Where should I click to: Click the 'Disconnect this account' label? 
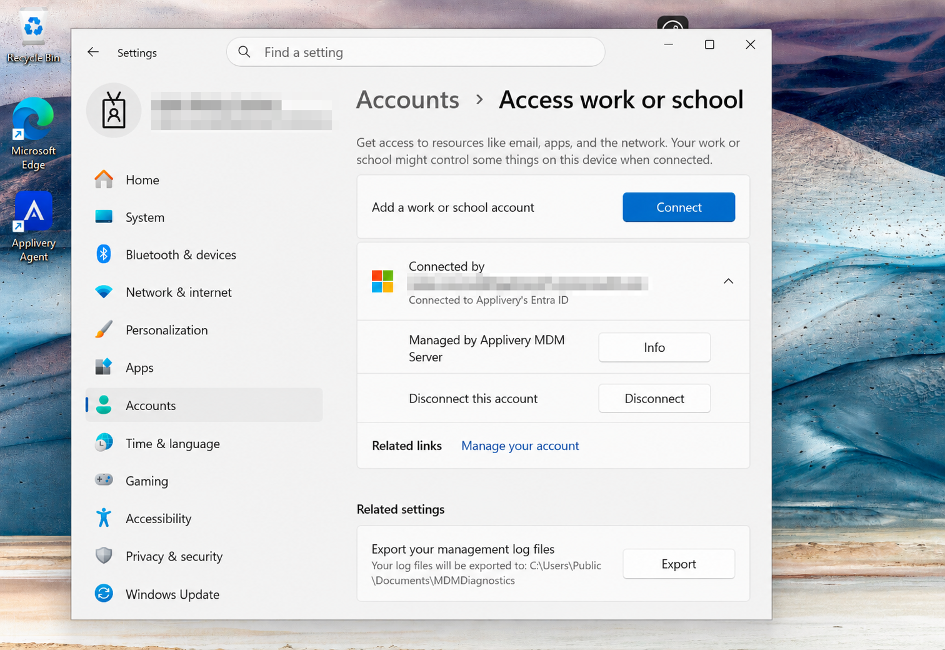473,399
